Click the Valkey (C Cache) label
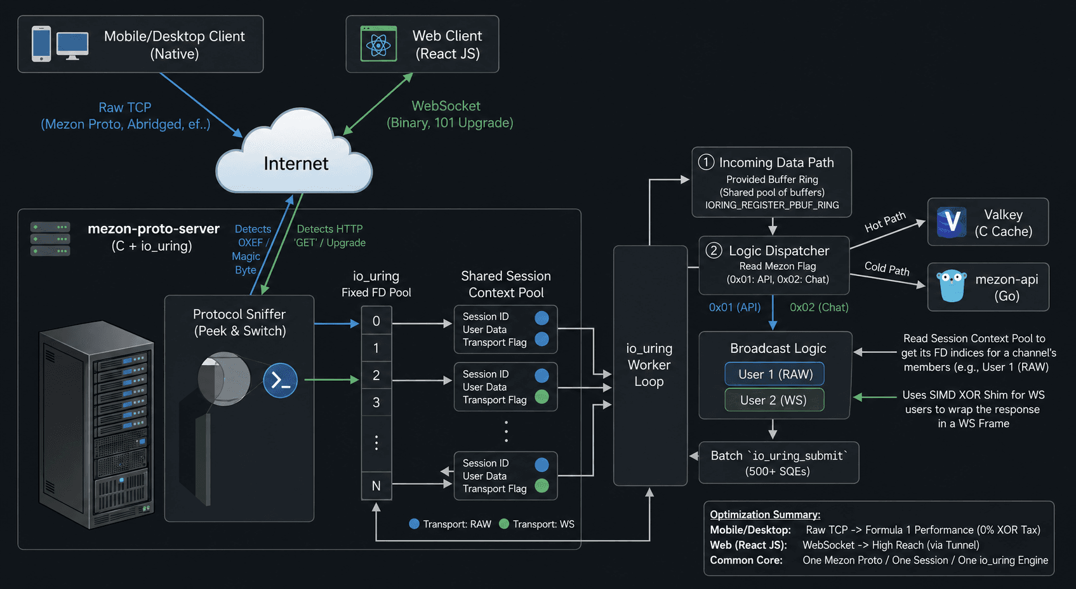 point(1004,223)
